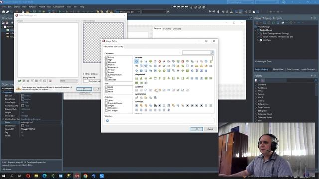319x179 pixels.
Task: Open Windows 32-bit platform dropdown in toolbar
Action: (128, 12)
